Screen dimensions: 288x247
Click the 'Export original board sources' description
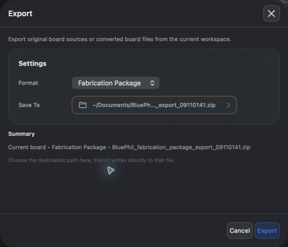(x=119, y=39)
